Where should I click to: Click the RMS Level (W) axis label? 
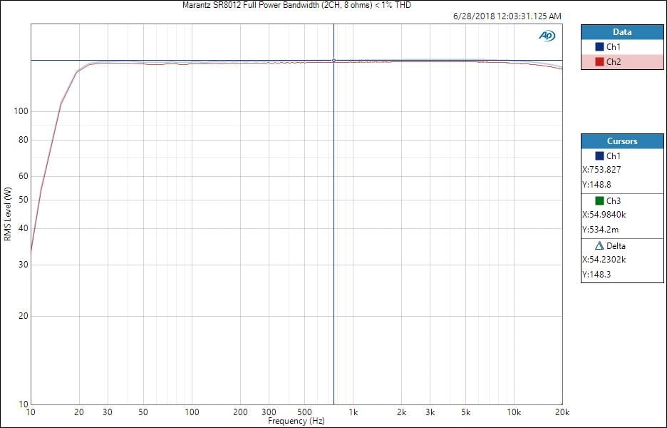[x=7, y=214]
